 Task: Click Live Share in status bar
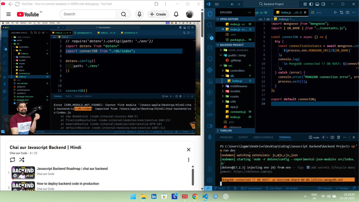click(273, 188)
